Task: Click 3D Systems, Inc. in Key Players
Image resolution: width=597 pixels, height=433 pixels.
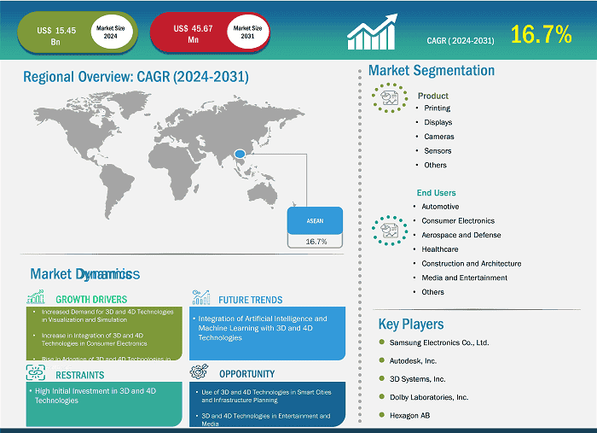Action: coord(417,379)
